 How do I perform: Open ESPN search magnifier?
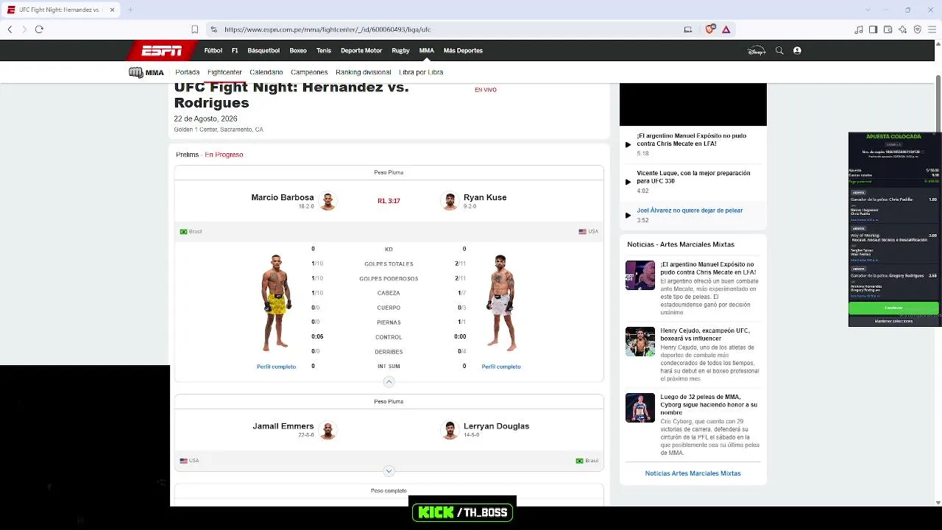(x=779, y=51)
